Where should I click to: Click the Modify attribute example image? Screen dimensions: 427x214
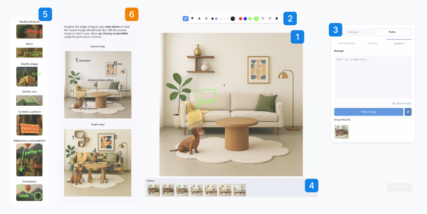[x=30, y=32]
